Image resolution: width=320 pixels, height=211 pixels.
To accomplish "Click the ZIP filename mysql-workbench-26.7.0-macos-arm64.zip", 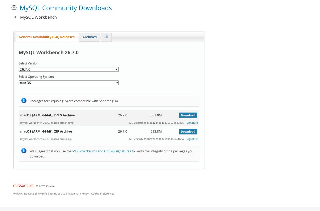I will [46, 139].
